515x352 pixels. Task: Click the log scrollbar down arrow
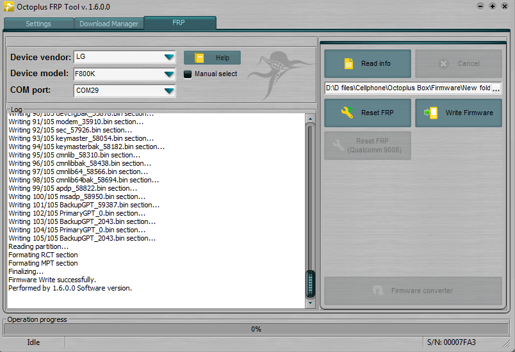coord(310,303)
